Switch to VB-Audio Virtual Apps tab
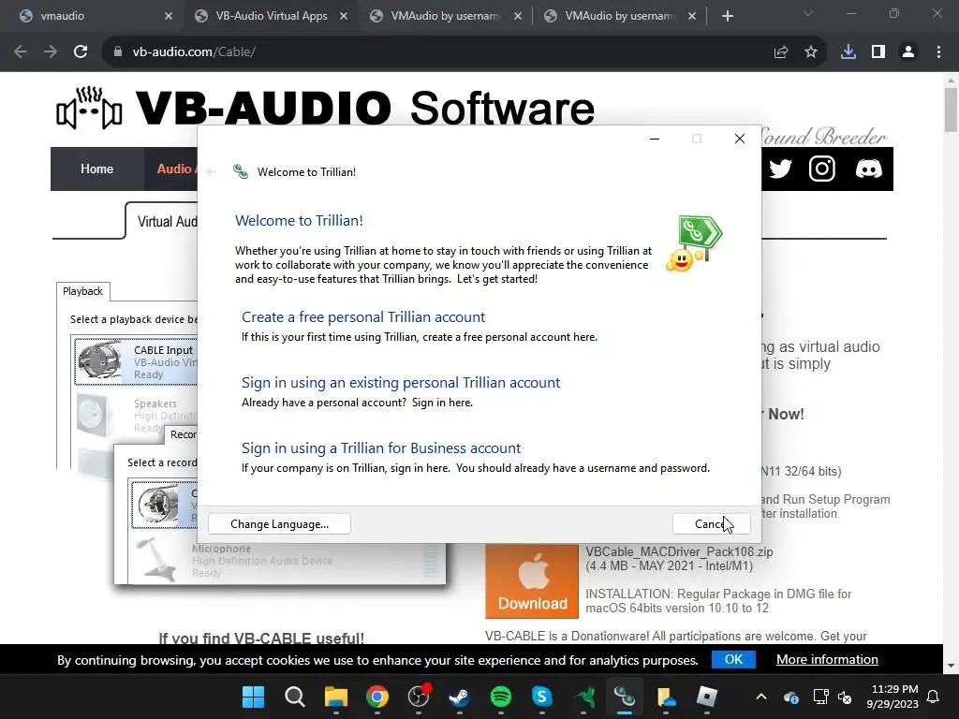 click(x=271, y=16)
